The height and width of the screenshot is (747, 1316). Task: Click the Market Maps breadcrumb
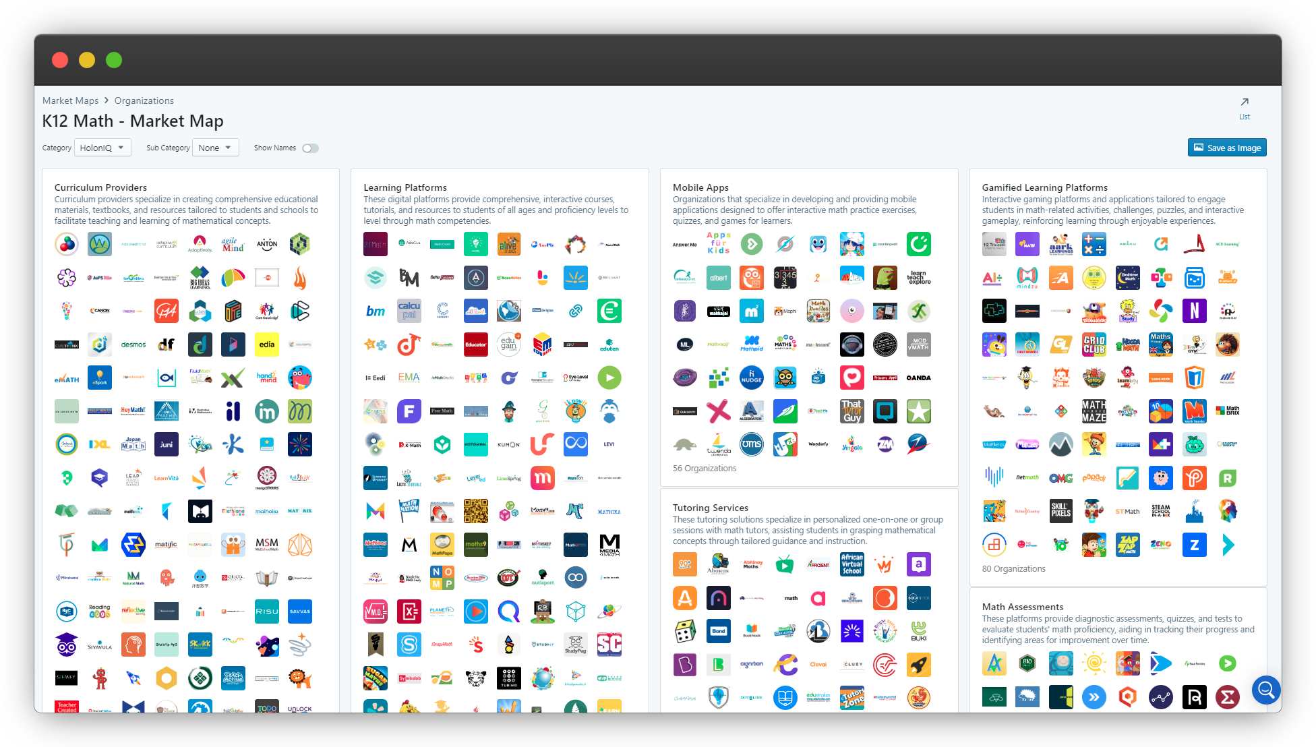70,100
